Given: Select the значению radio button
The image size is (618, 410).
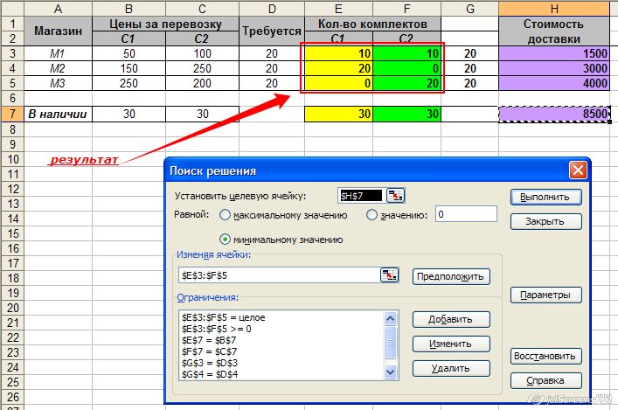Looking at the screenshot, I should click(371, 215).
